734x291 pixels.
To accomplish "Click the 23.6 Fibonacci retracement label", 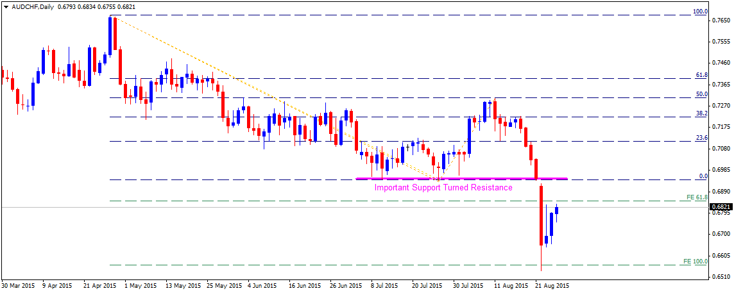I will [701, 138].
